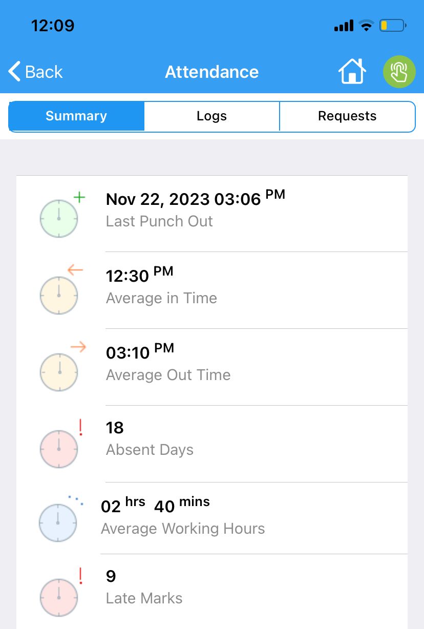Screen dimensions: 424x629
Task: Switch to the Logs tab
Action: click(211, 116)
